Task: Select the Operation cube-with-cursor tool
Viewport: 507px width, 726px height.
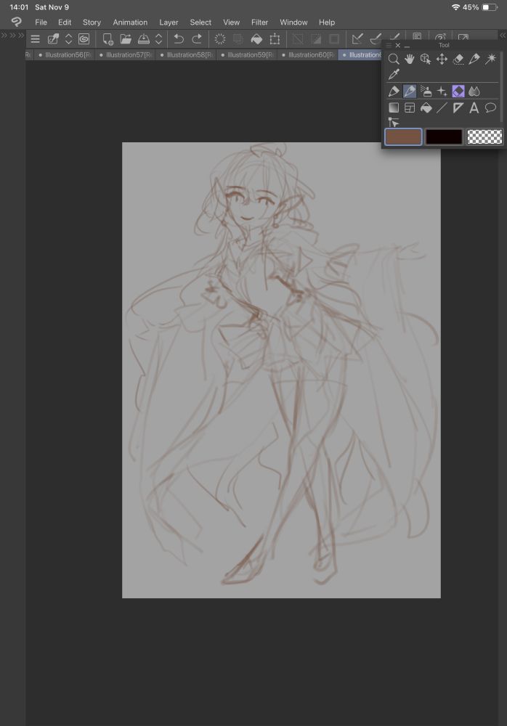Action: (426, 59)
